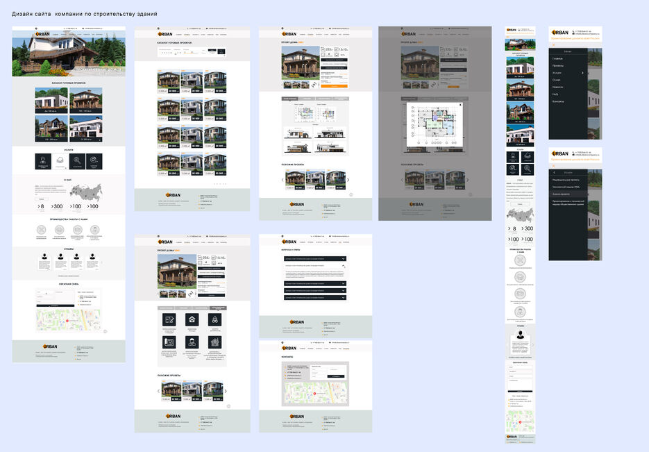Image resolution: width=649 pixels, height=452 pixels.
Task: Click the dark submit button in homepage feedback form
Action: [x=54, y=306]
